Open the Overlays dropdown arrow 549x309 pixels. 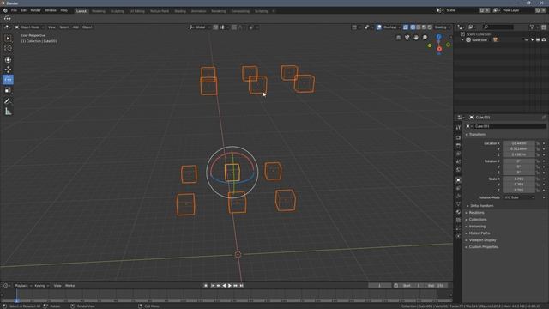(399, 27)
